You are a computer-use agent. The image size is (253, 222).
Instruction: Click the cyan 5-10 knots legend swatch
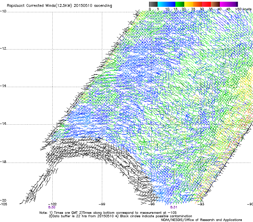(162, 4)
